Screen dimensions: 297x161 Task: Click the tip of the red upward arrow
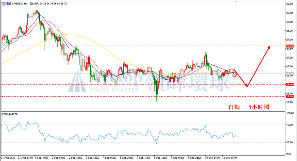(269, 47)
